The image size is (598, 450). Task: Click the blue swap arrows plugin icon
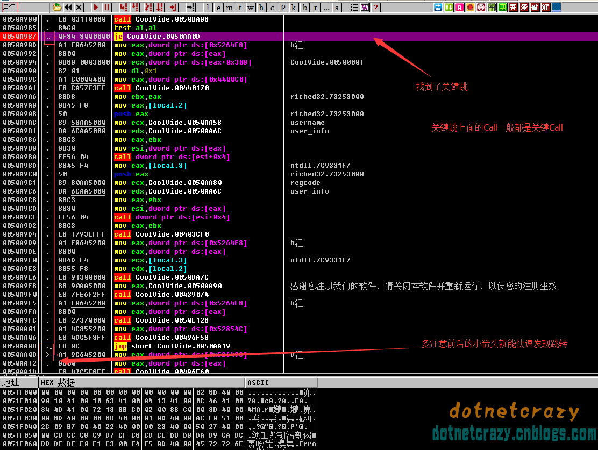click(x=438, y=7)
